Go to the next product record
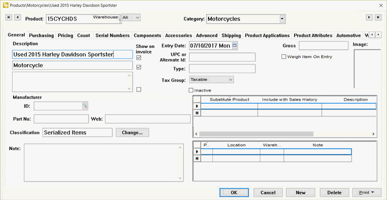The width and height of the screenshot is (387, 200). point(369,17)
